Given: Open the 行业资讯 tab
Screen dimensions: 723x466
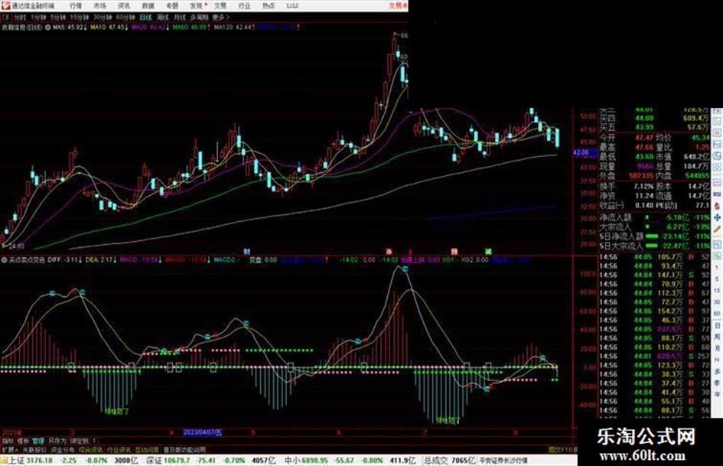Looking at the screenshot, I should (119, 449).
